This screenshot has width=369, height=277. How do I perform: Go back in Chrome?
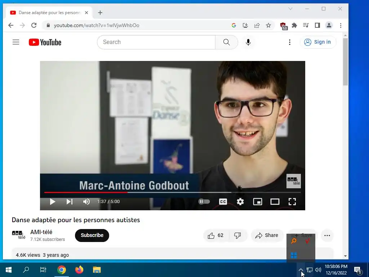pyautogui.click(x=11, y=25)
